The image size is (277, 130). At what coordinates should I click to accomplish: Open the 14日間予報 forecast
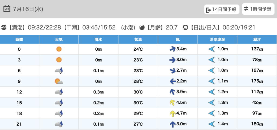tap(222, 10)
